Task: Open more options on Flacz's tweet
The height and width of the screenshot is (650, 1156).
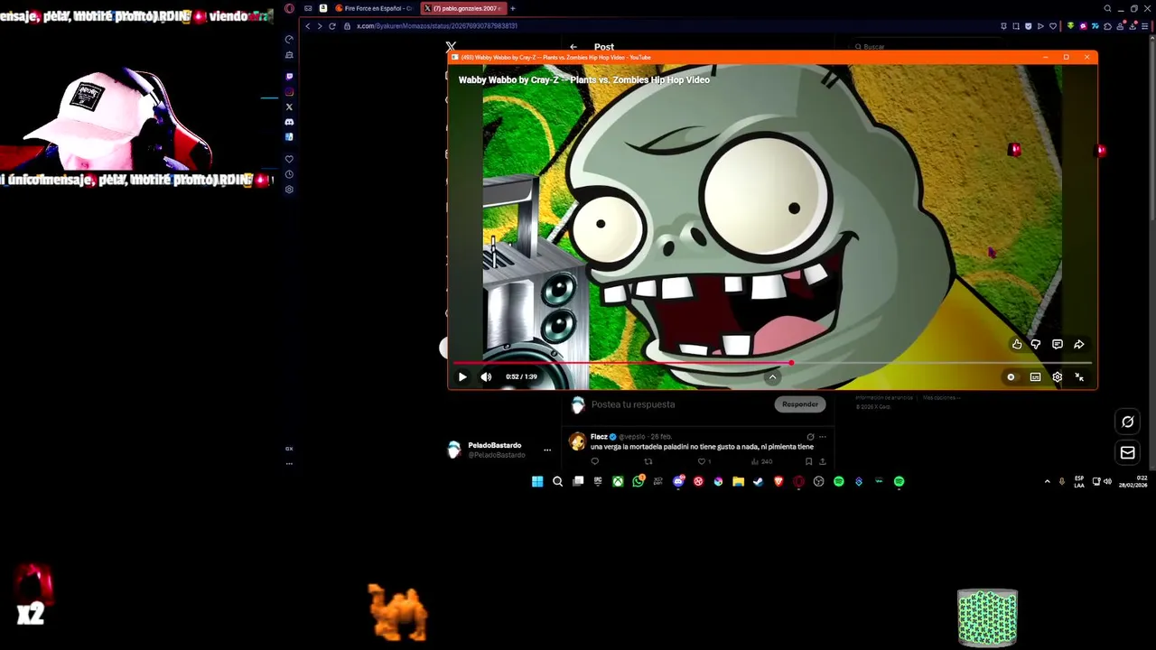Action: click(x=822, y=437)
